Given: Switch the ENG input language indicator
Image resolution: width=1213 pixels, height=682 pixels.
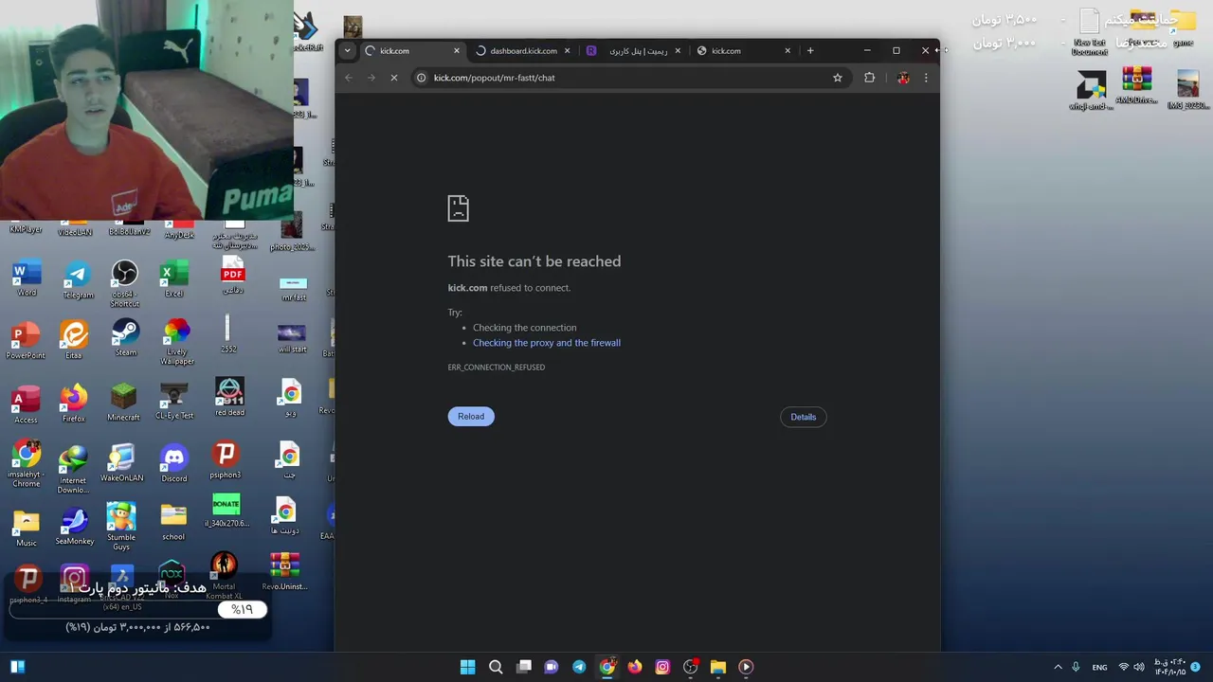Looking at the screenshot, I should click(1099, 667).
